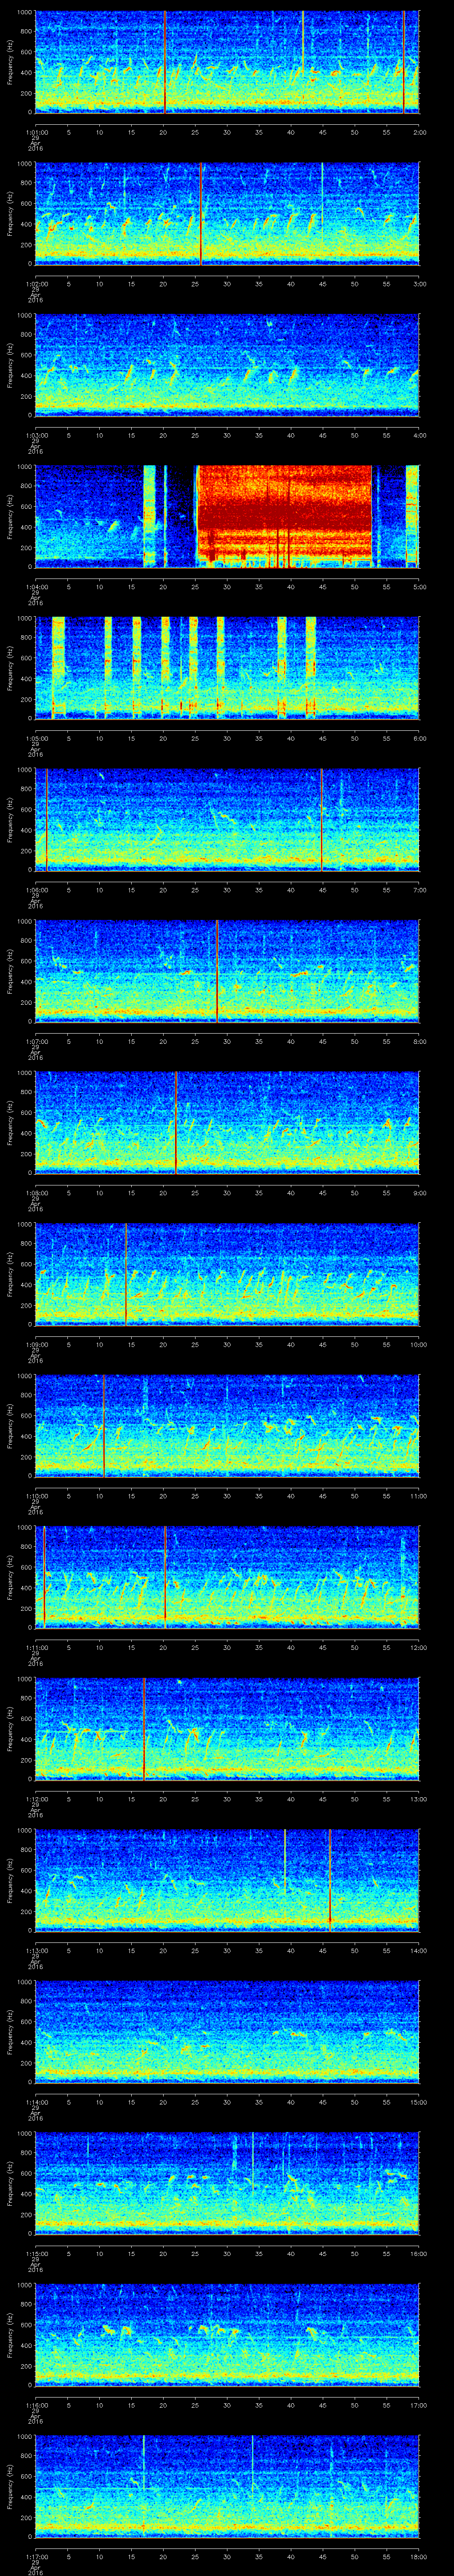Select the spectrogram panel starting at 1:16:00

pyautogui.click(x=227, y=2335)
